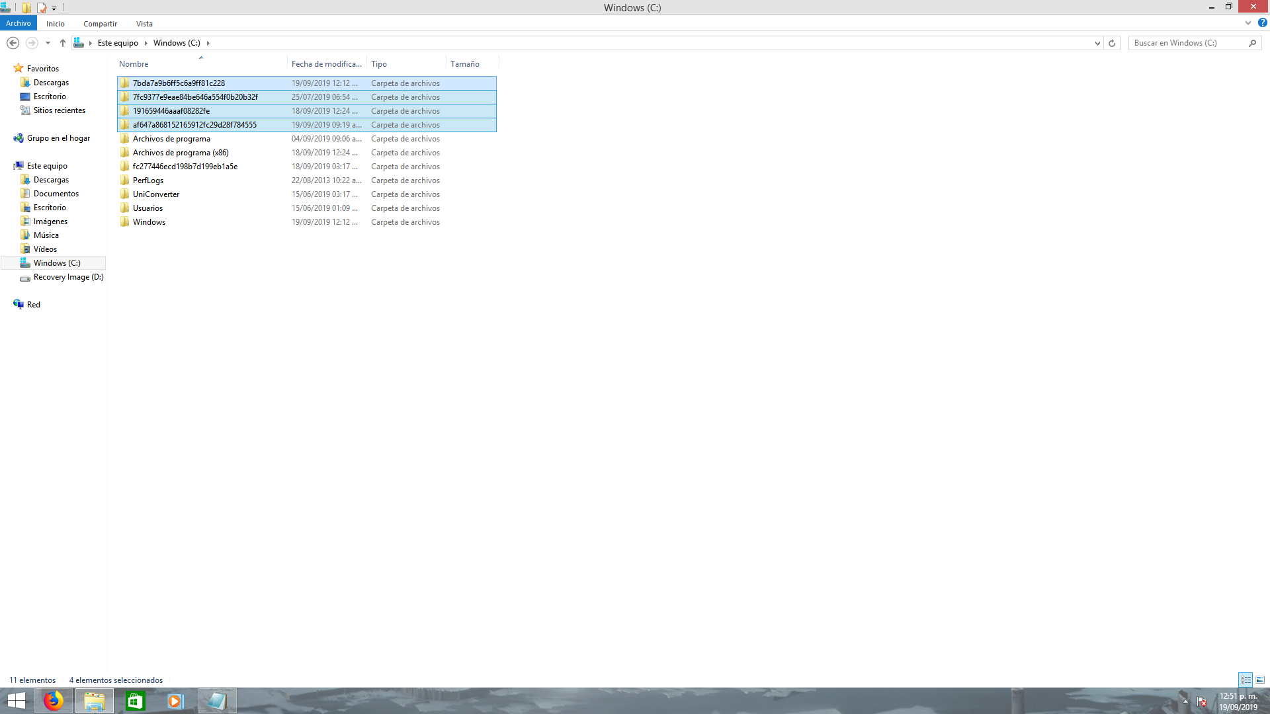Switch to large thumbnails view icon
The image size is (1270, 714).
[1260, 680]
